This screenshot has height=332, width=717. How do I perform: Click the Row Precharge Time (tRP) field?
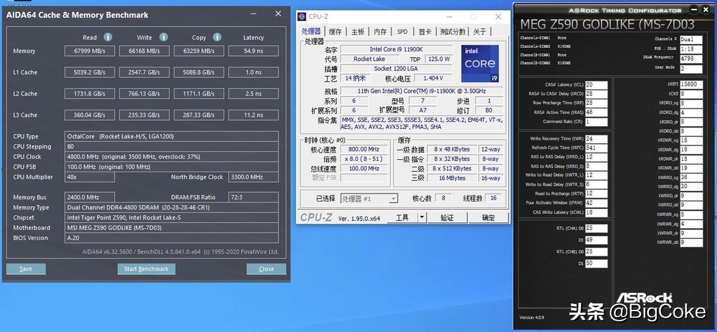[596, 103]
